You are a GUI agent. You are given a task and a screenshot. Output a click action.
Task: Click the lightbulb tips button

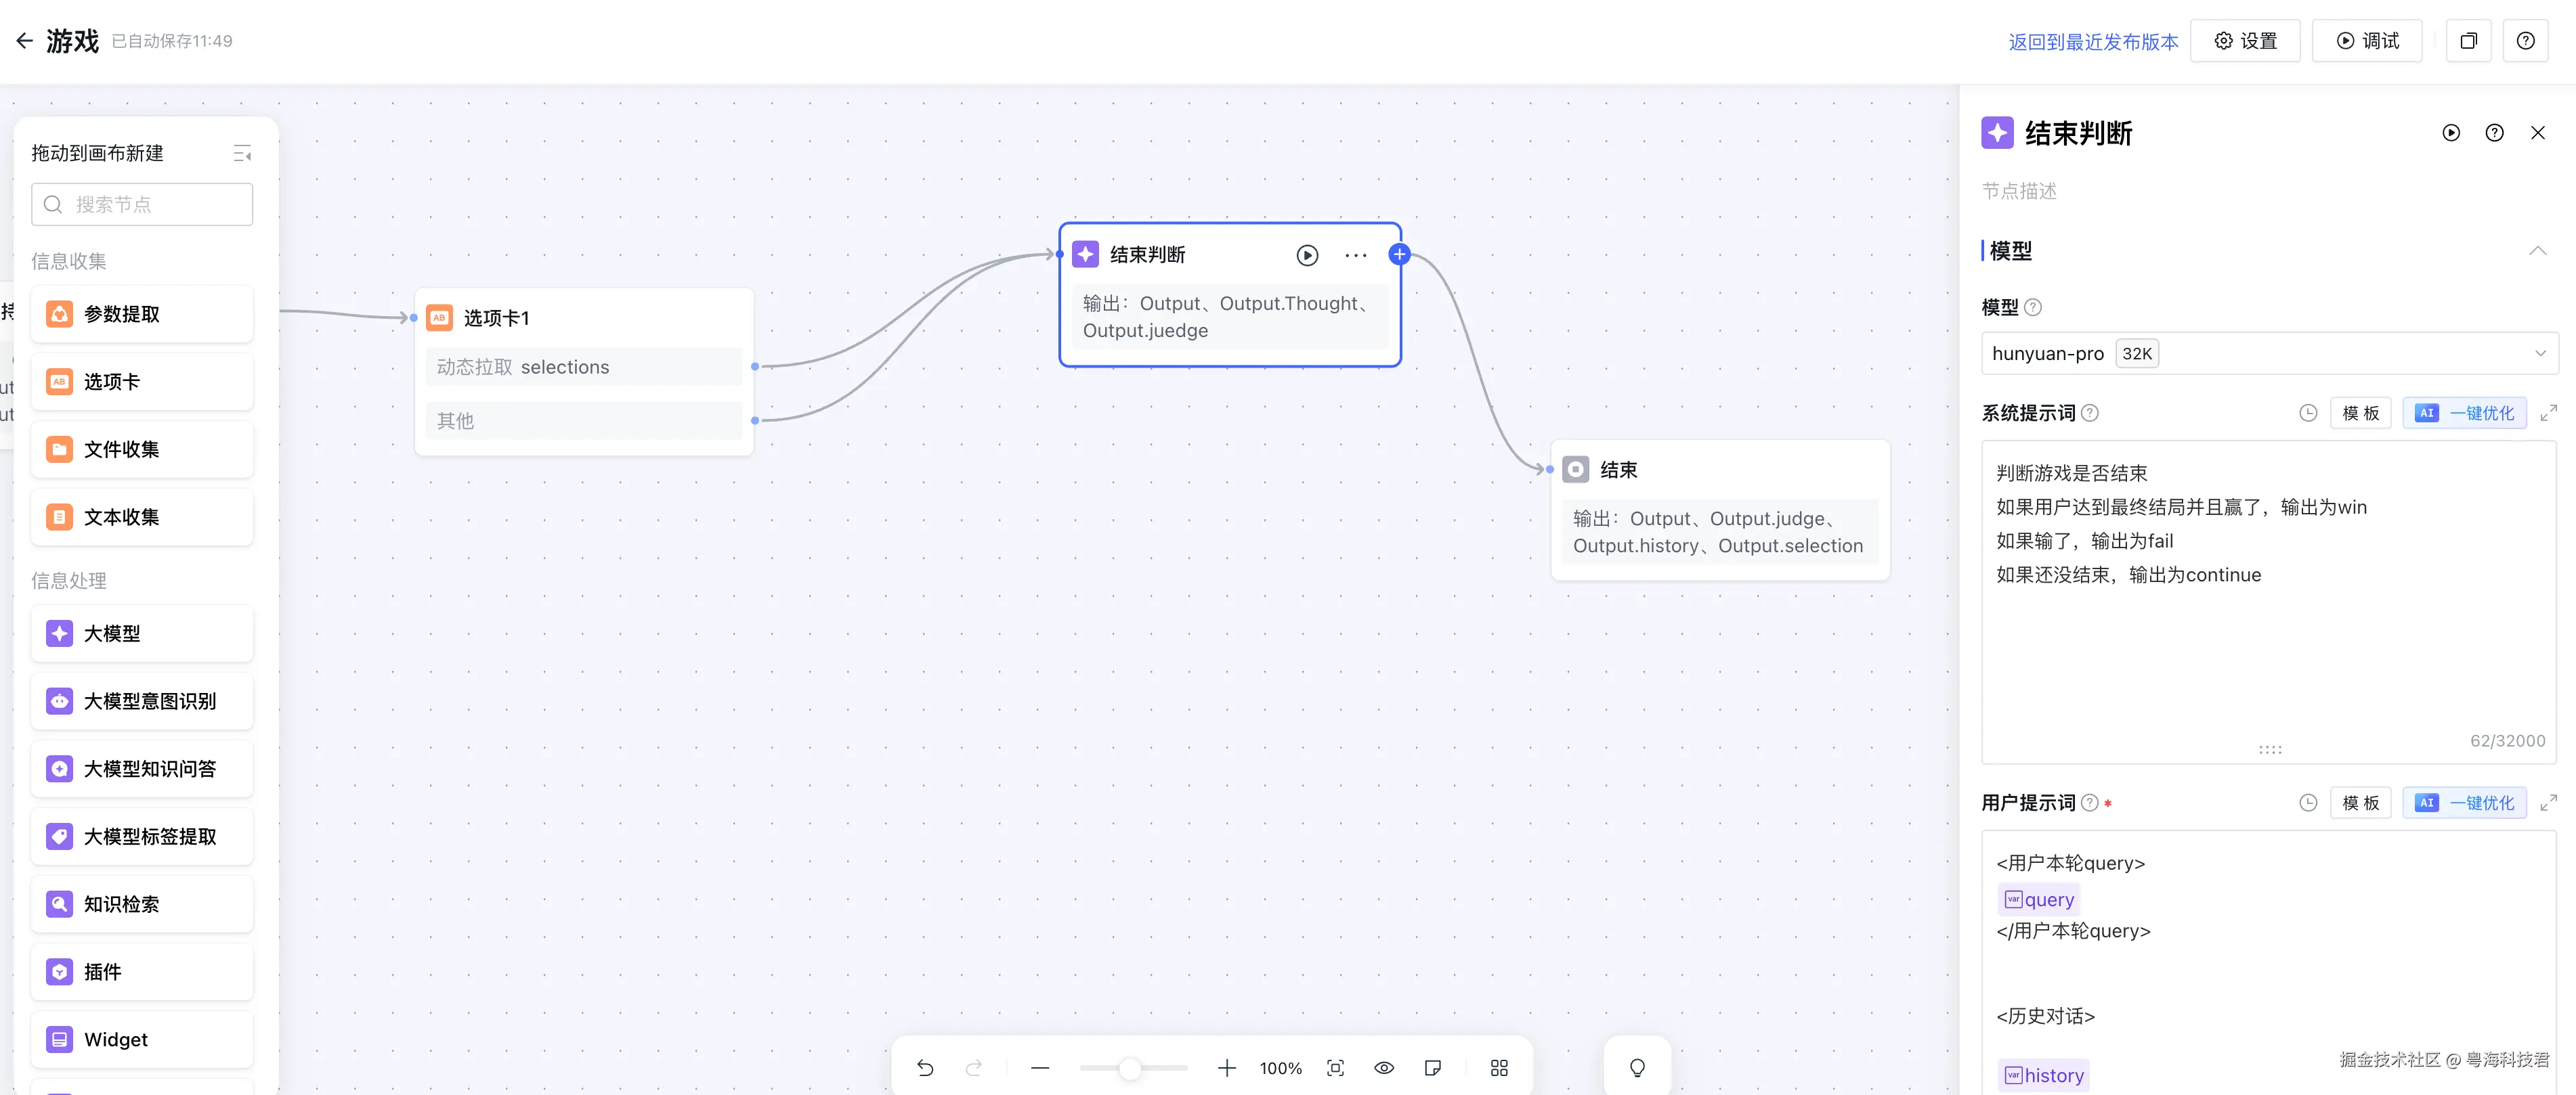(x=1637, y=1068)
